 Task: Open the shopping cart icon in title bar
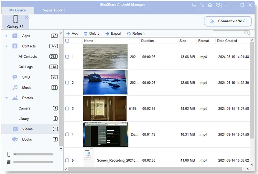[194, 5]
